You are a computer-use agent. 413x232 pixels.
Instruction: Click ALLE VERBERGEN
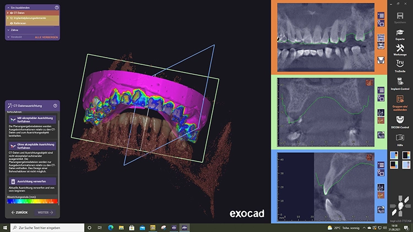[46, 37]
